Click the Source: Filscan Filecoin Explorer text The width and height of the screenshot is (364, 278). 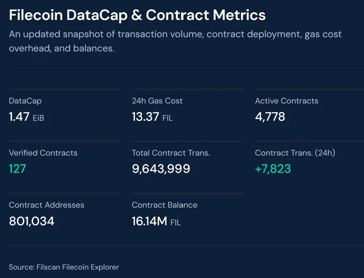(64, 267)
